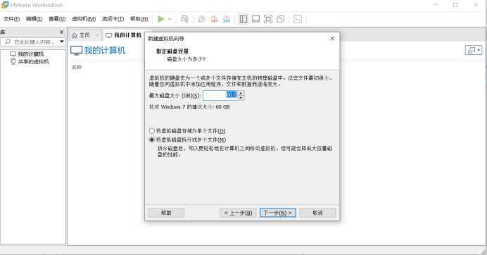Image resolution: width=487 pixels, height=255 pixels.
Task: Click the maximum disk size input field
Action: click(220, 95)
